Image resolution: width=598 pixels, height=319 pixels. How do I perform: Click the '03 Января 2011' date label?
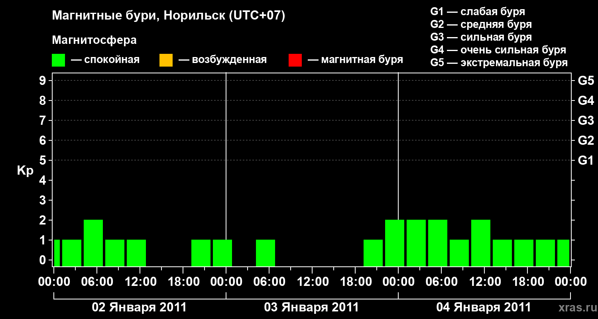coord(311,307)
